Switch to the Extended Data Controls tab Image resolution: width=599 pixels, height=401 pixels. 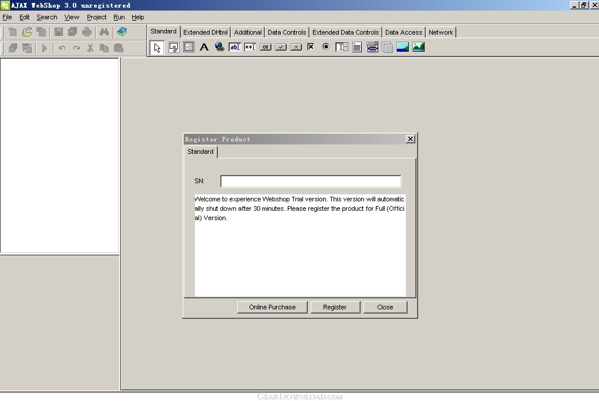(x=346, y=32)
